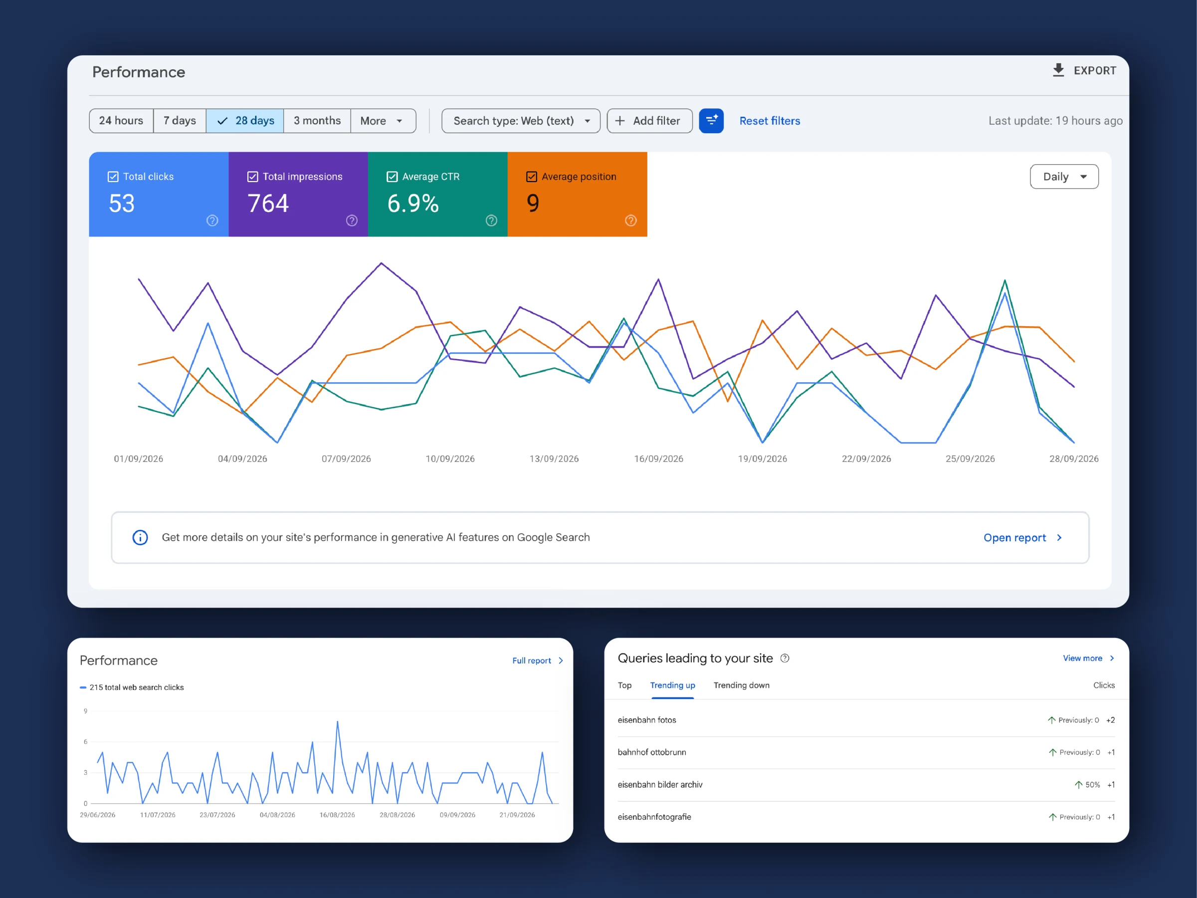1197x898 pixels.
Task: Open the Full report link
Action: tap(531, 661)
